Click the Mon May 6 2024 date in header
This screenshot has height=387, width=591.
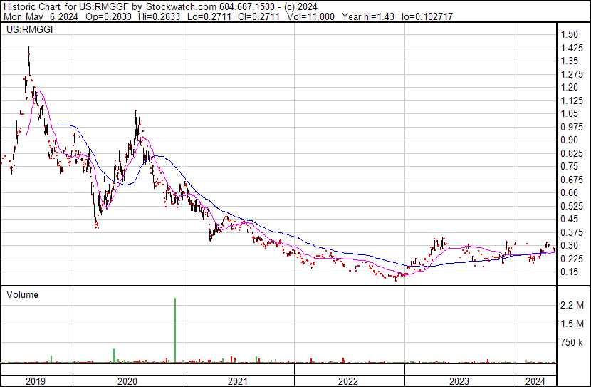[41, 16]
